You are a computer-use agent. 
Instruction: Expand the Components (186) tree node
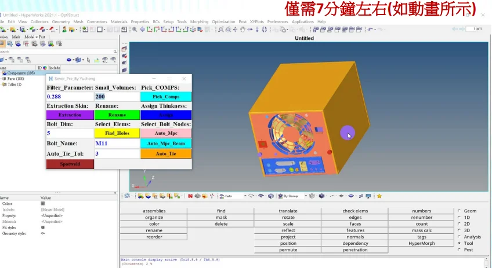pyautogui.click(x=2, y=74)
